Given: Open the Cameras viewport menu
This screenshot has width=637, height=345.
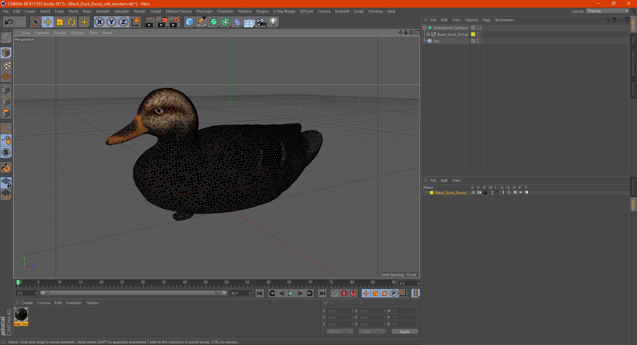Looking at the screenshot, I should click(x=42, y=33).
